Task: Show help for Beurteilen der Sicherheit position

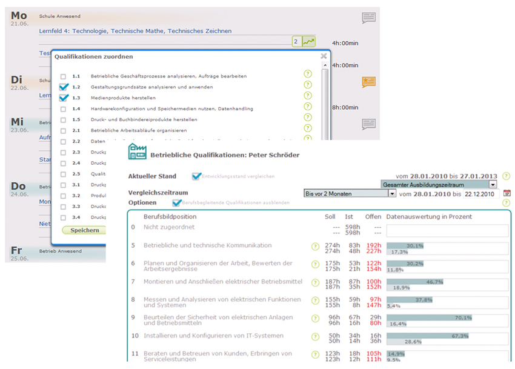Action: [x=315, y=318]
